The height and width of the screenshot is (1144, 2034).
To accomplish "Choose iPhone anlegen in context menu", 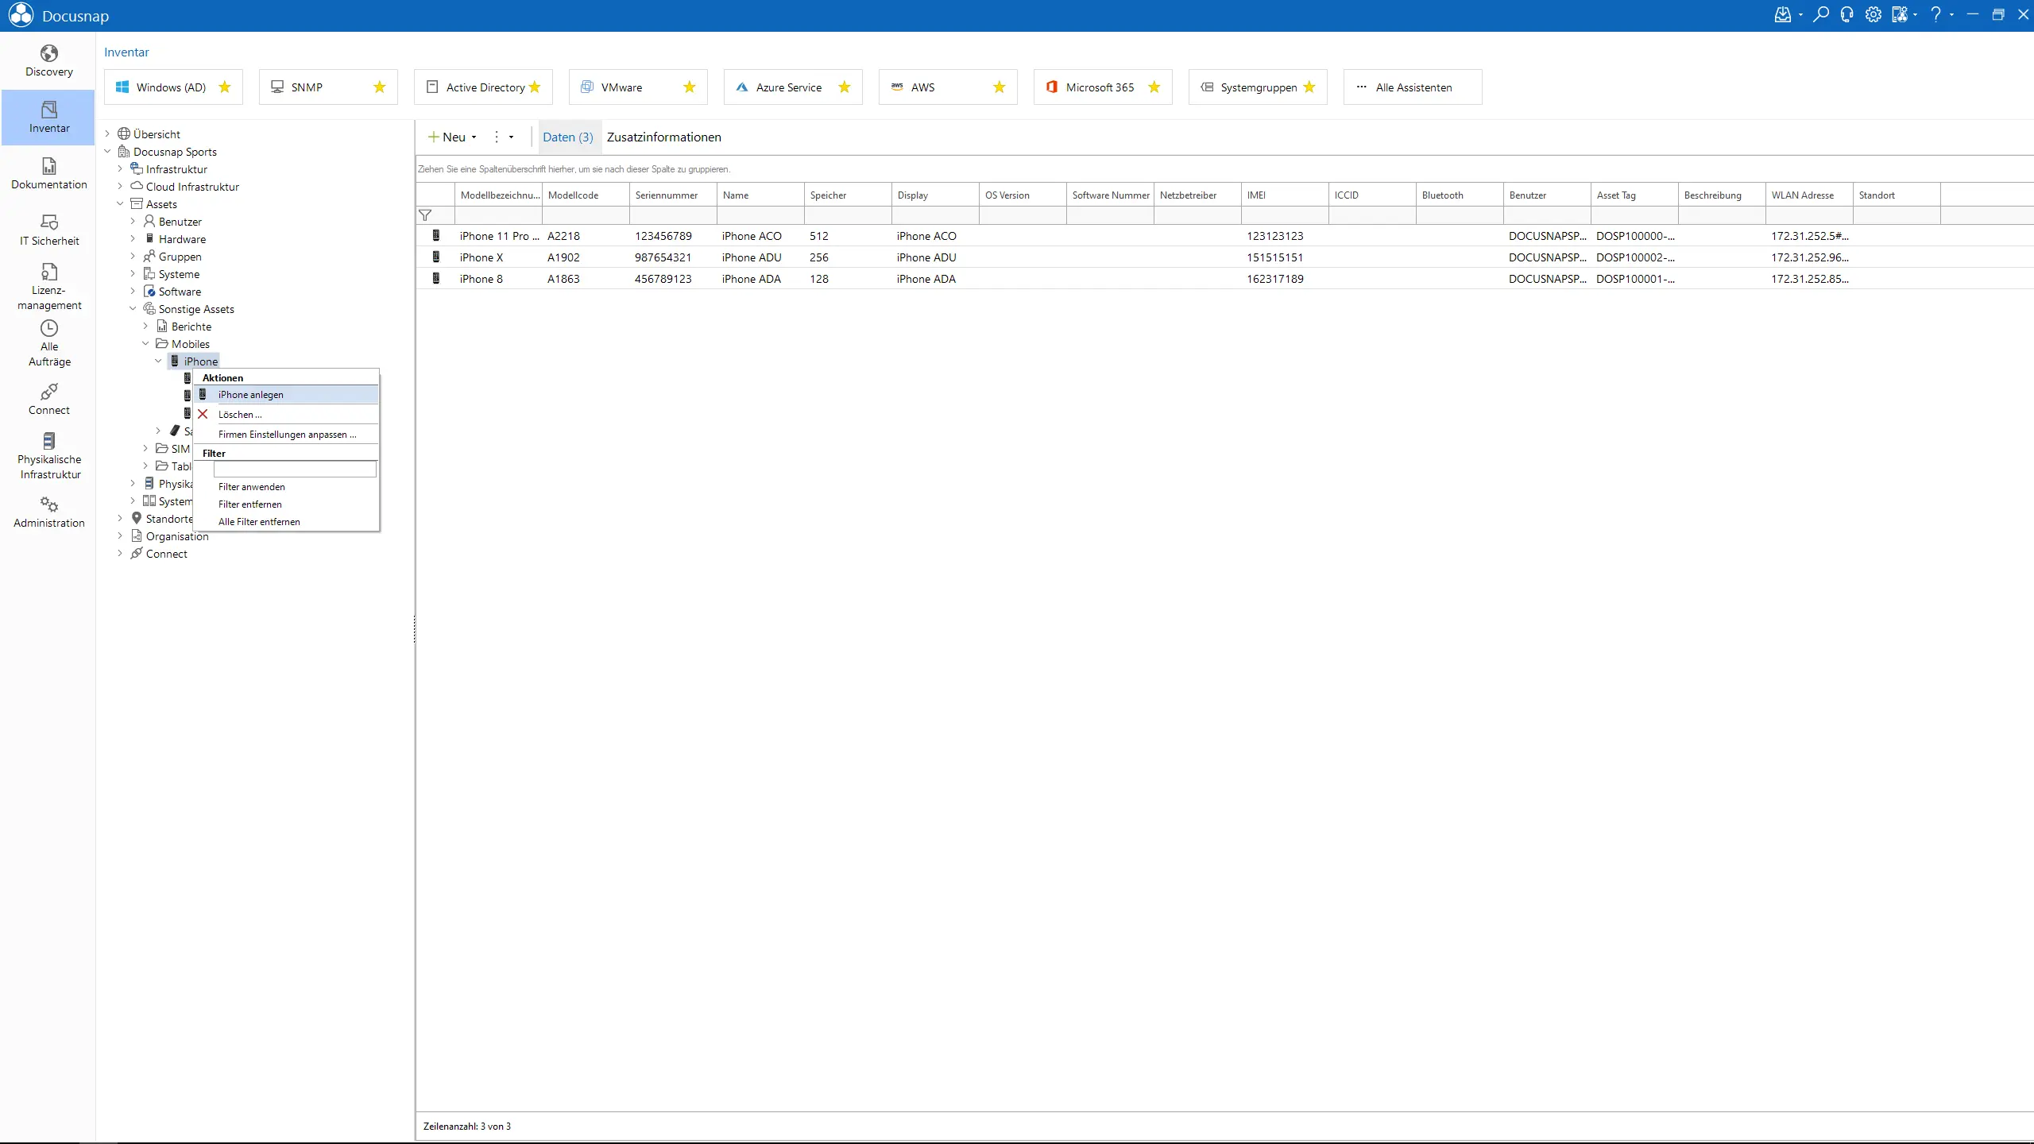I will pos(286,395).
